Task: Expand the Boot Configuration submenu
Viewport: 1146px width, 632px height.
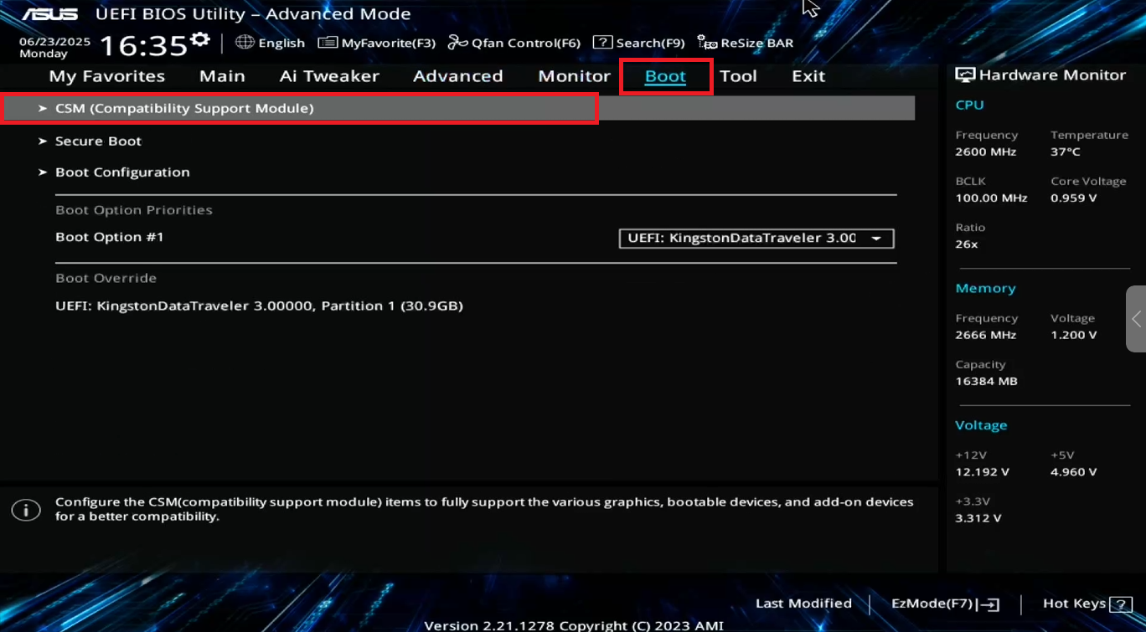Action: (x=122, y=172)
